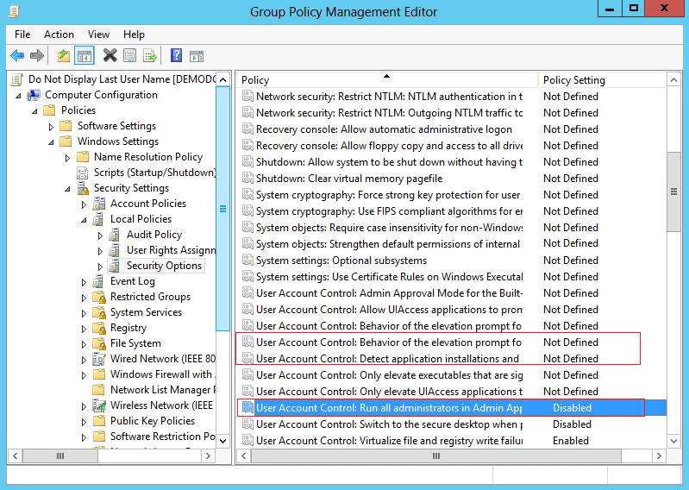Collapse the Local Policies node
689x490 pixels.
click(x=84, y=220)
